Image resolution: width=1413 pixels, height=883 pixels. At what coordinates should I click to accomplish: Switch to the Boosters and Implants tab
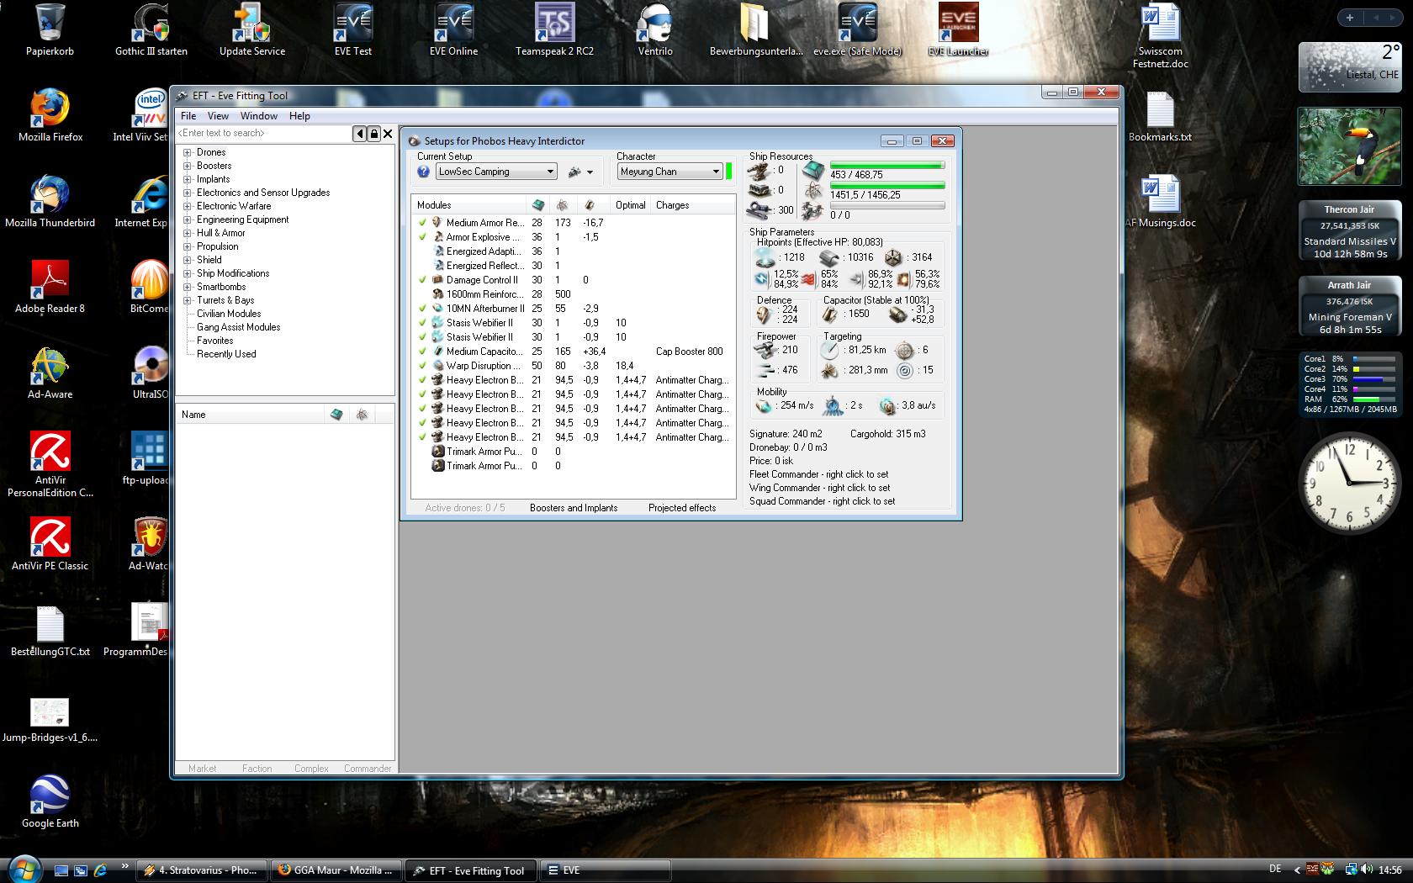click(x=574, y=508)
